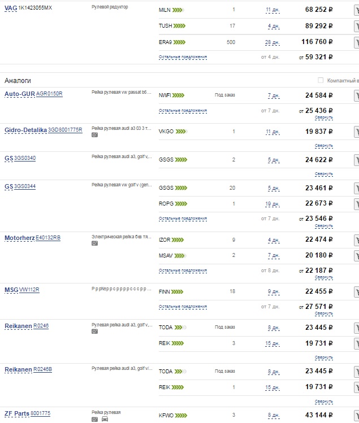Open the Gidro-Detalika brand link
The height and width of the screenshot is (423, 359).
25,130
